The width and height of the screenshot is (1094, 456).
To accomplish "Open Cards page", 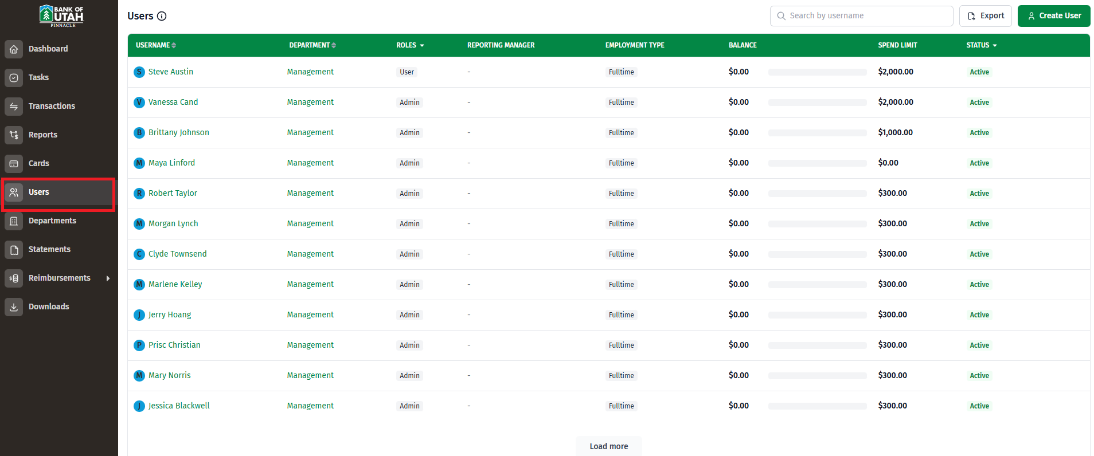I will tap(39, 163).
